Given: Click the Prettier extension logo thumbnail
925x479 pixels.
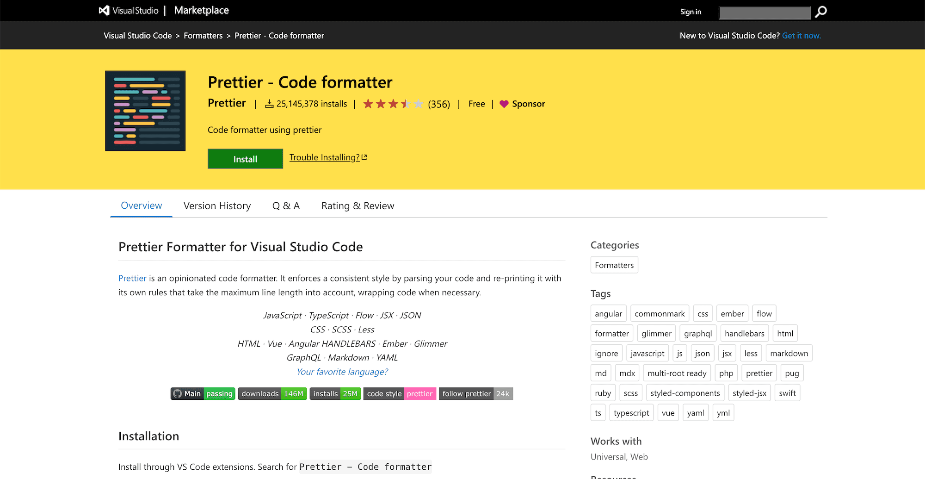Looking at the screenshot, I should click(145, 111).
